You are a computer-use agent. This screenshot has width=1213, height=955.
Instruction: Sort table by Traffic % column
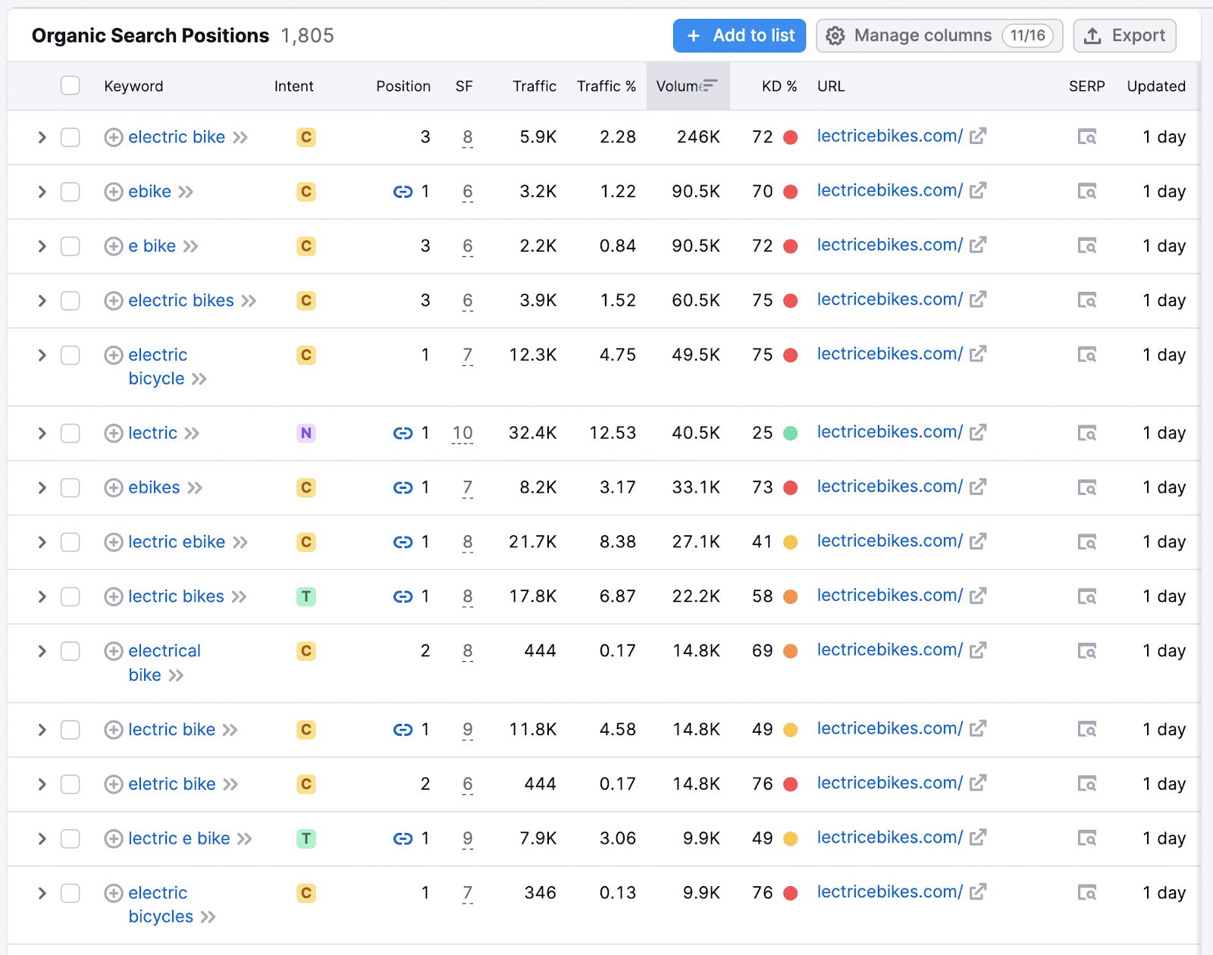point(606,86)
